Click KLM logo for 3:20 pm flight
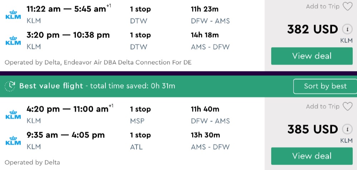The height and width of the screenshot is (170, 357). click(14, 41)
